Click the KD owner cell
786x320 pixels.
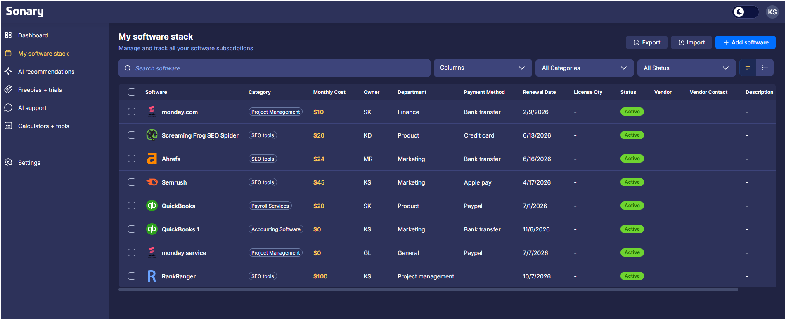pyautogui.click(x=367, y=135)
